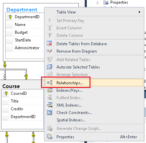Click the Indexes/Keys key icon
146x143 pixels.
coord(49,90)
